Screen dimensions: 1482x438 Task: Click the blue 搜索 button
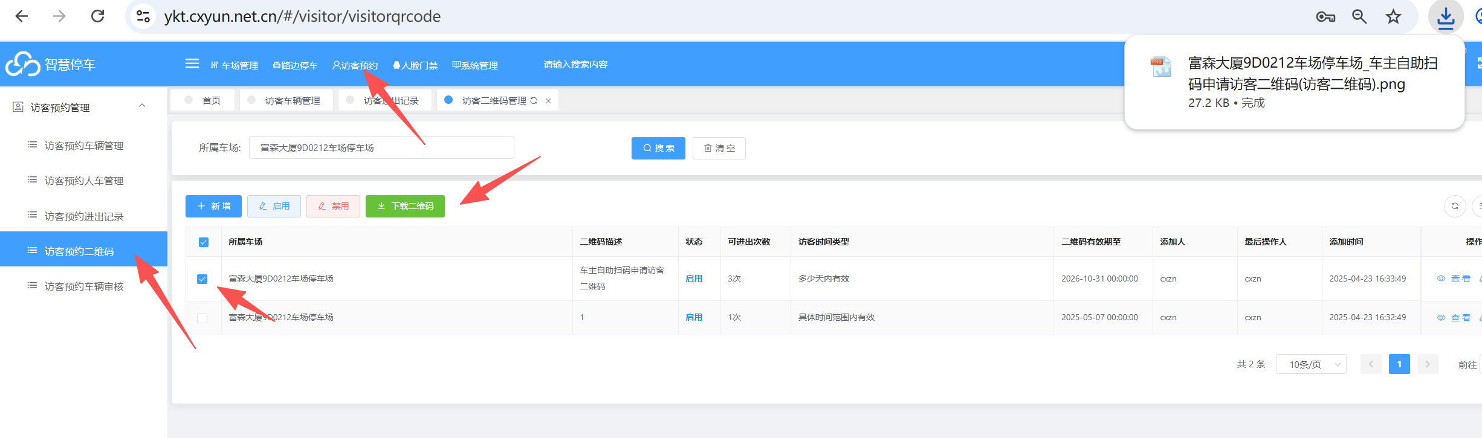(658, 148)
